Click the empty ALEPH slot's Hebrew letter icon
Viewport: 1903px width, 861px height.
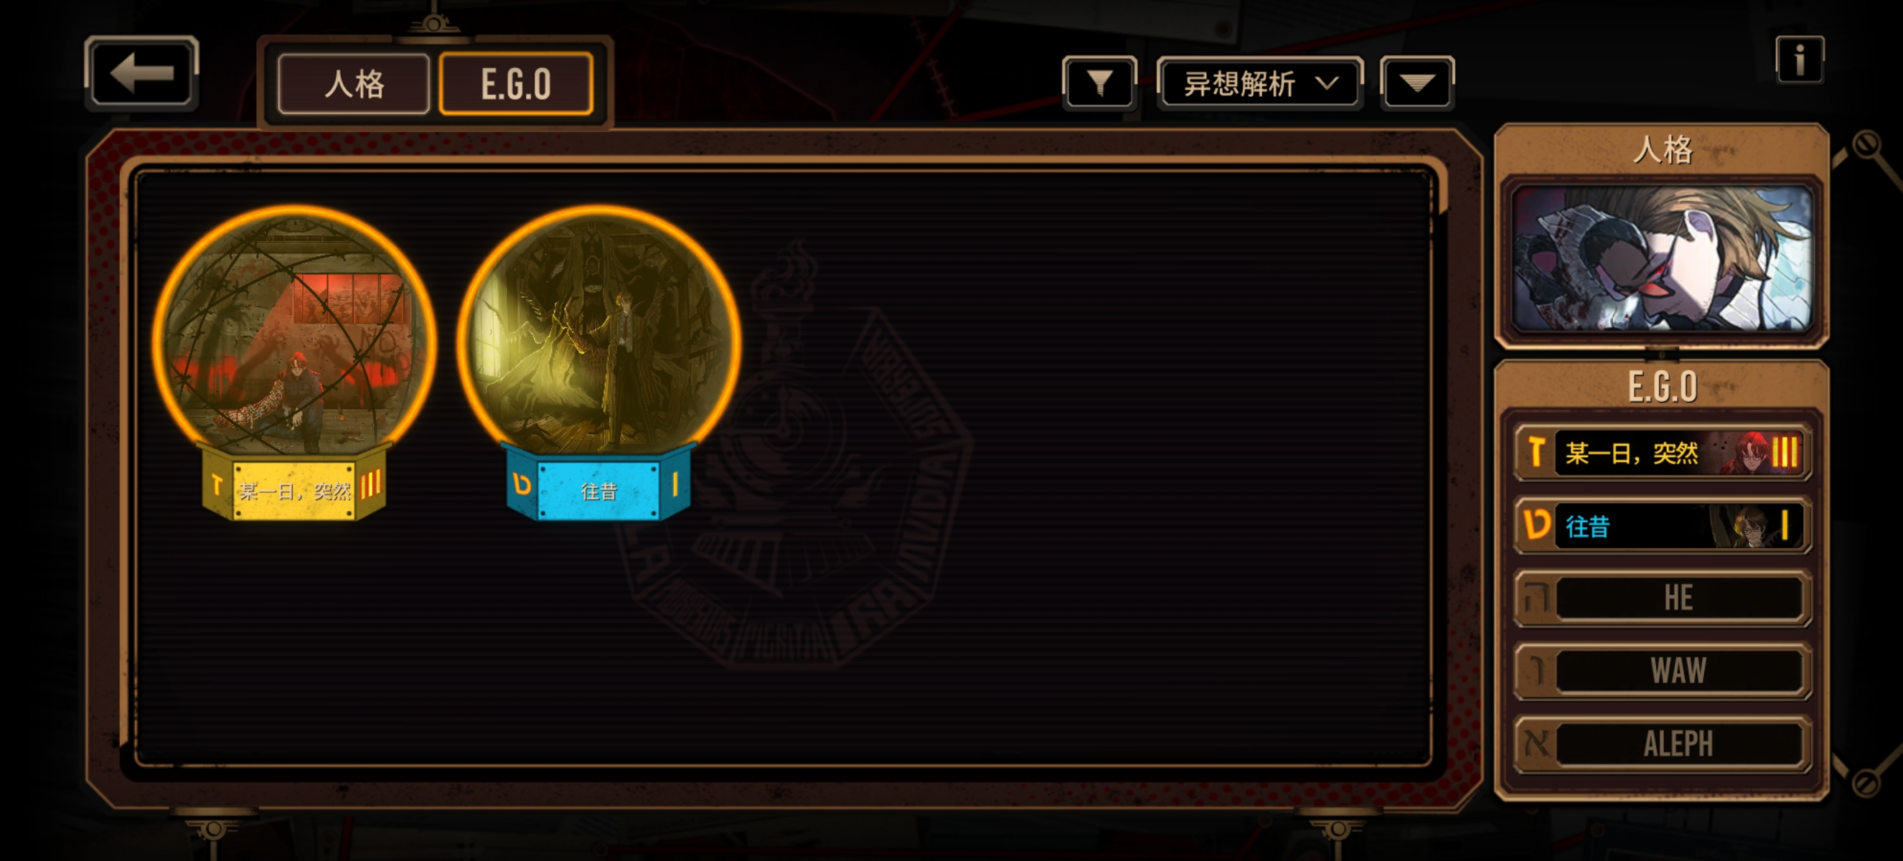(x=1536, y=744)
